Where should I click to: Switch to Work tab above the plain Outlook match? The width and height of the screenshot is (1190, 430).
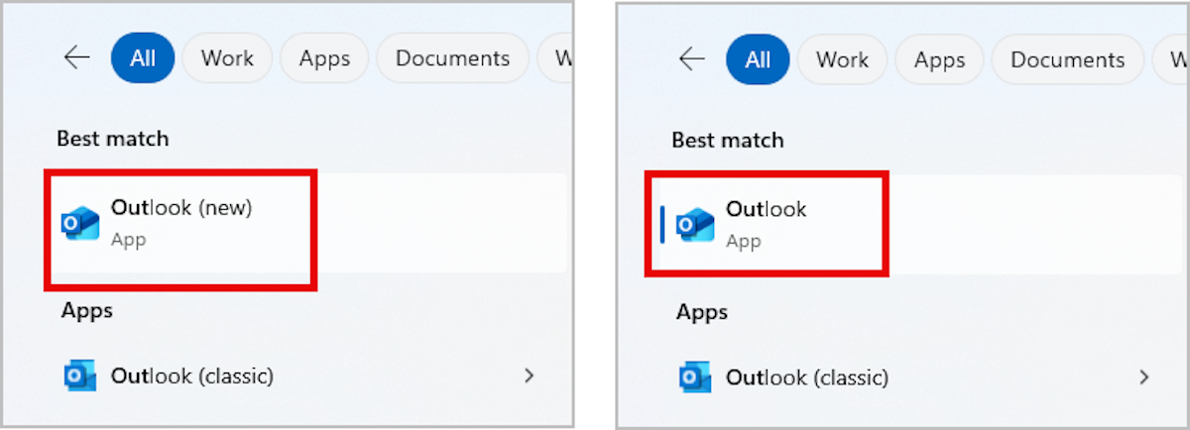(842, 59)
